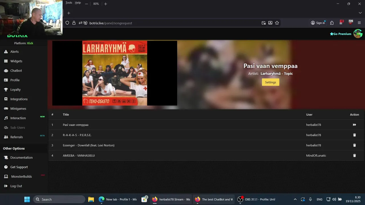Open the volume tray icon
Image resolution: width=365 pixels, height=205 pixels.
334,199
